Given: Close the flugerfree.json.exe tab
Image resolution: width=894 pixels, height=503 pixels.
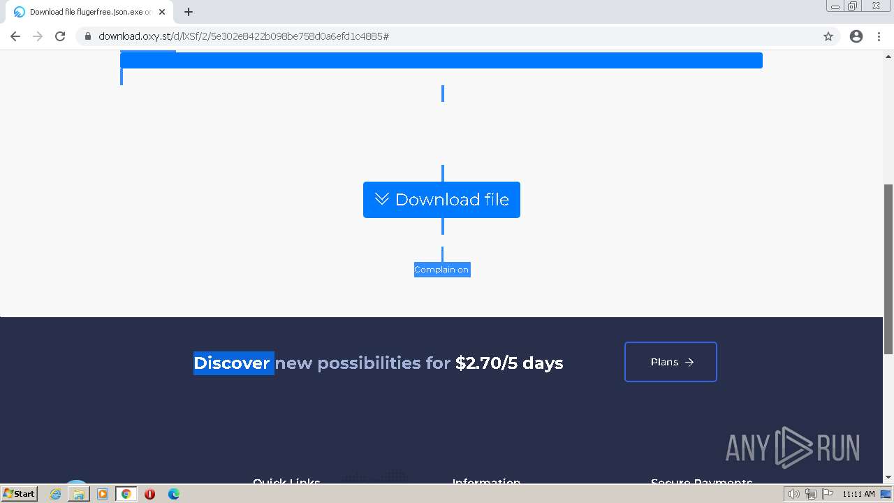Looking at the screenshot, I should [163, 12].
